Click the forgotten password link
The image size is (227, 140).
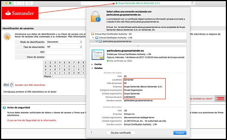[201, 99]
